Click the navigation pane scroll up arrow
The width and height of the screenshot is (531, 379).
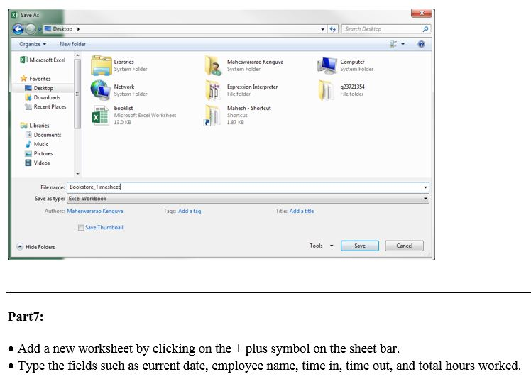pos(77,55)
